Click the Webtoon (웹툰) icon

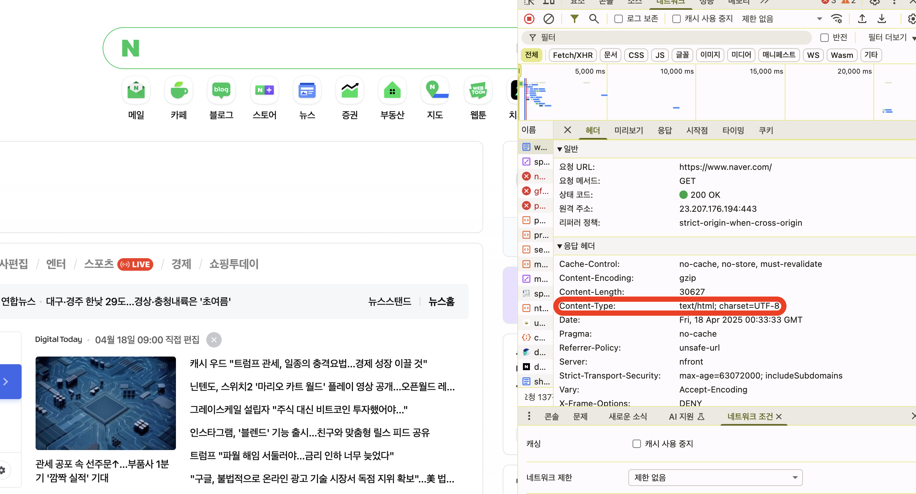click(x=478, y=91)
